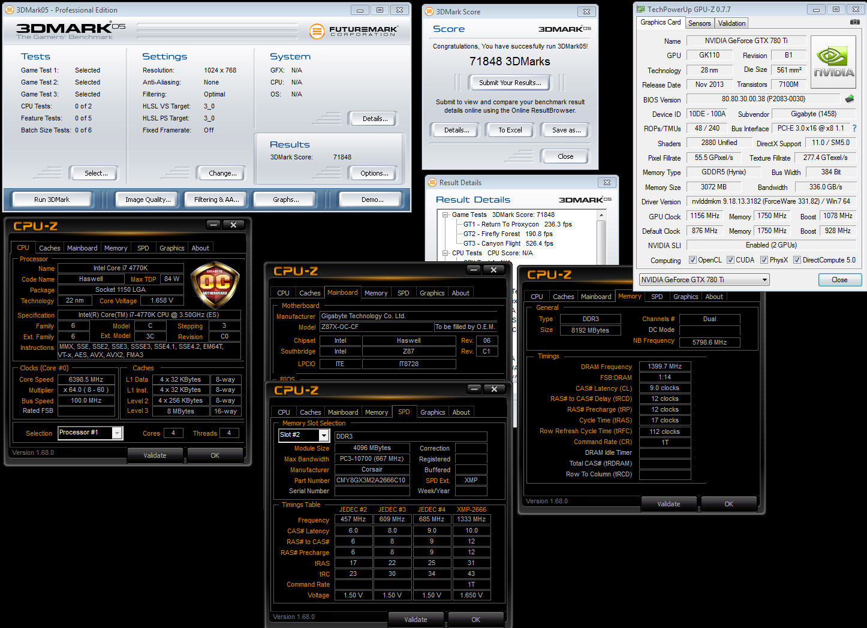The width and height of the screenshot is (867, 628).
Task: Click the Save as button
Action: pyautogui.click(x=566, y=130)
